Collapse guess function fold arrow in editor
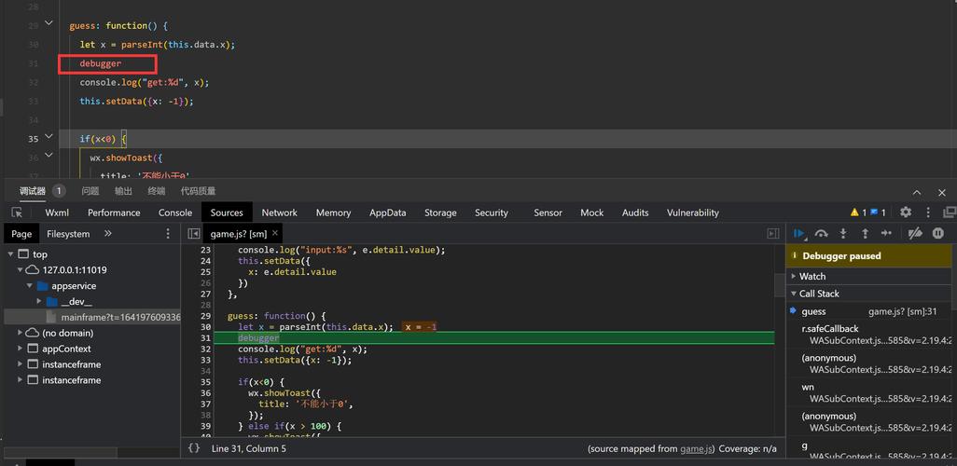 pyautogui.click(x=49, y=22)
